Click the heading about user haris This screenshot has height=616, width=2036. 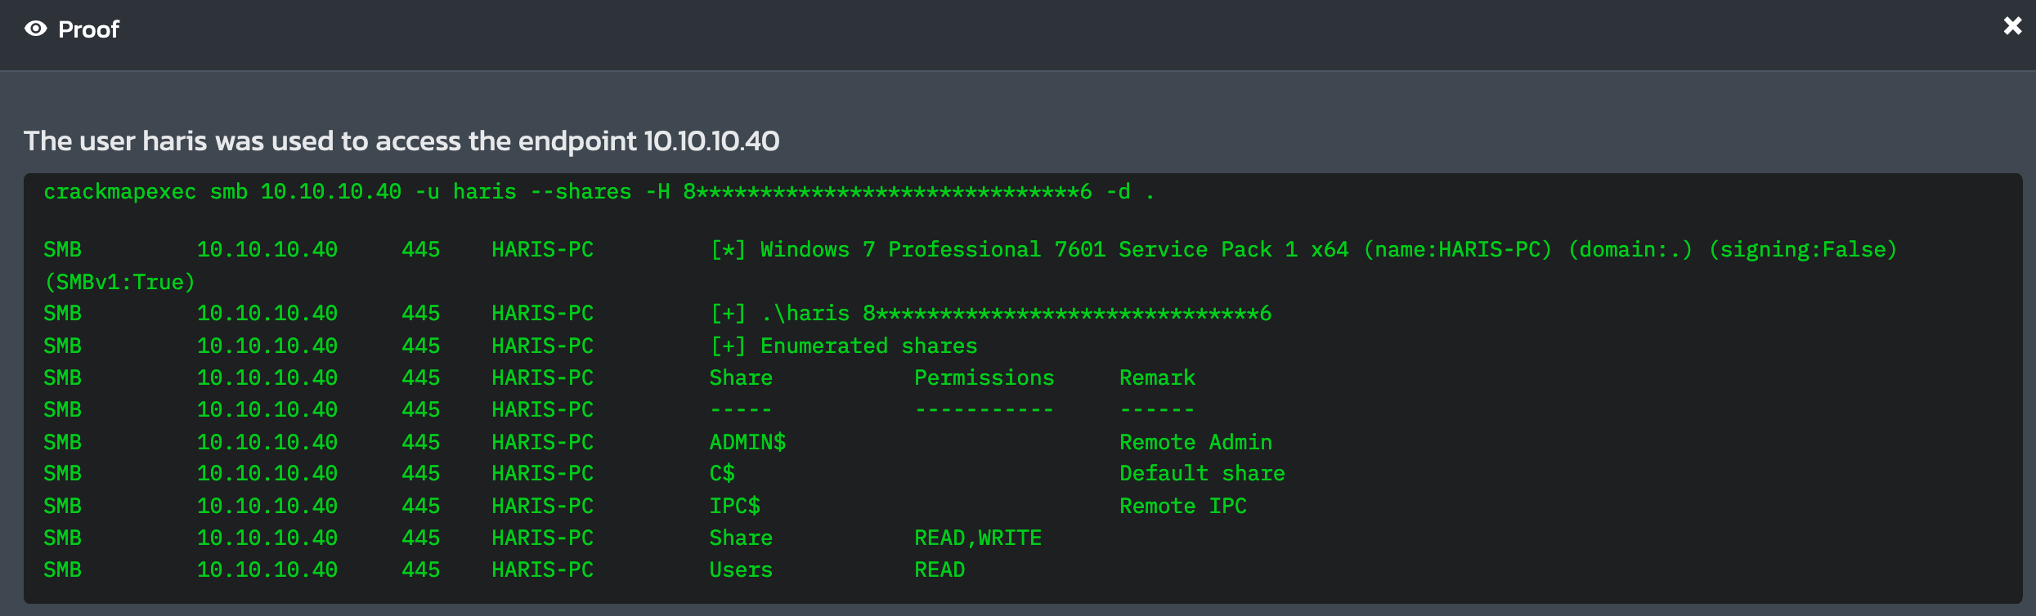click(401, 141)
